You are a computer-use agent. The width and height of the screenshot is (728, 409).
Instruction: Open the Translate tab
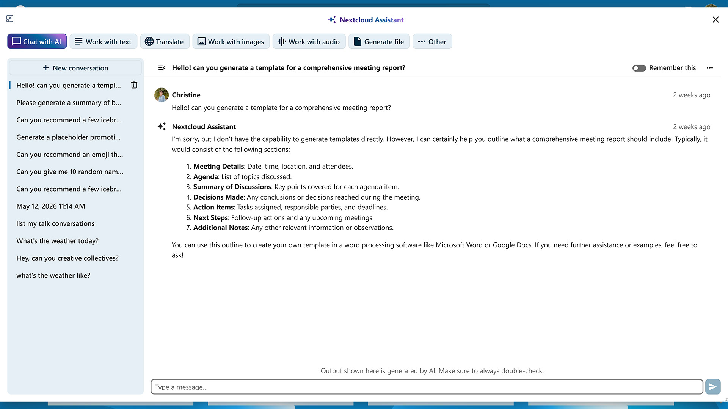(165, 41)
